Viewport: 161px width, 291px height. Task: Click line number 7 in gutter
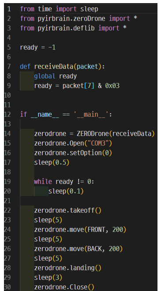[9, 66]
